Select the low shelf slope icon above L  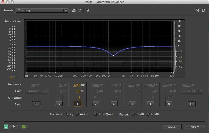[x=59, y=97]
